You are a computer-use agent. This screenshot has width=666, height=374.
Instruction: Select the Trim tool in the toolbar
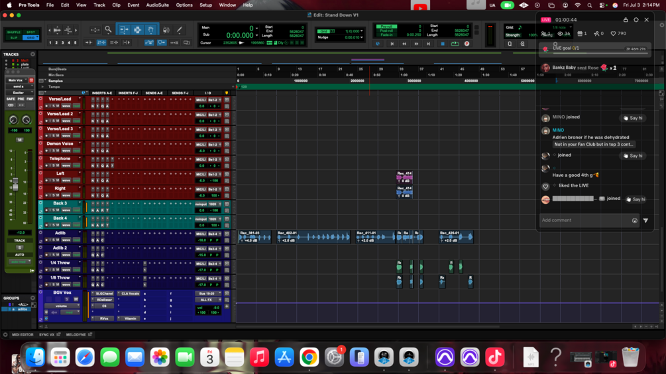tap(124, 30)
